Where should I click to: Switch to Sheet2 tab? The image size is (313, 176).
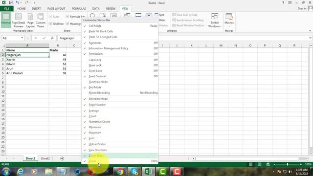click(45, 158)
